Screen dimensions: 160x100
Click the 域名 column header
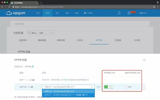[x=21, y=73]
